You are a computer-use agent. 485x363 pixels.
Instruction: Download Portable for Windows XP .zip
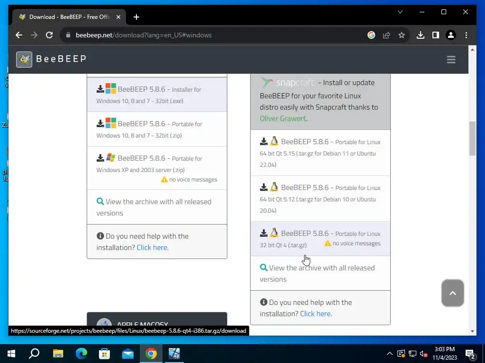157,168
